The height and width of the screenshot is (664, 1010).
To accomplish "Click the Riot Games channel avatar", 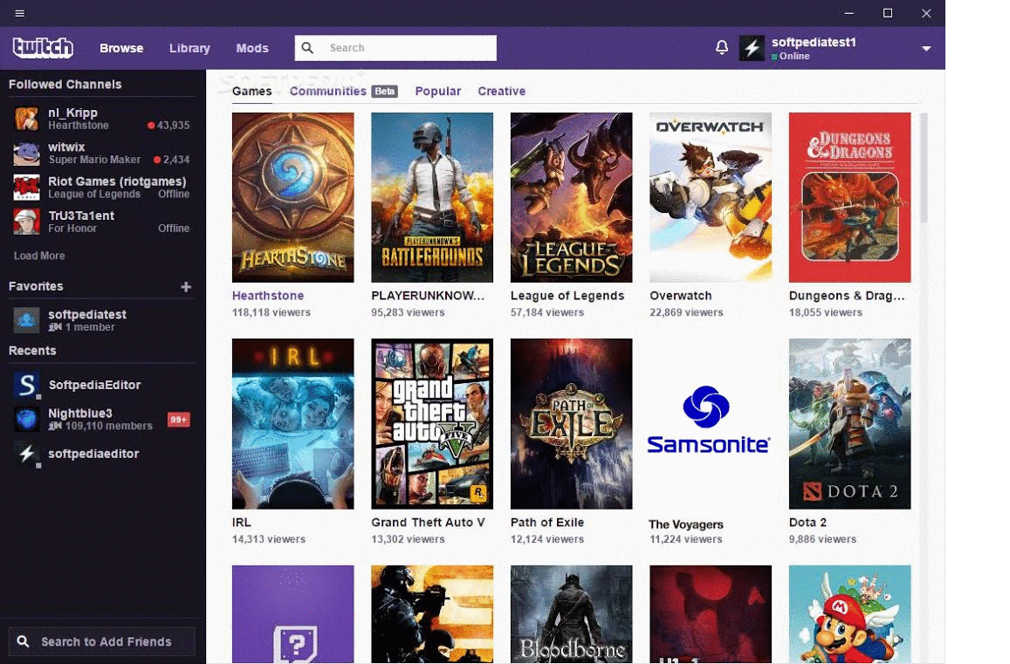I will [26, 188].
